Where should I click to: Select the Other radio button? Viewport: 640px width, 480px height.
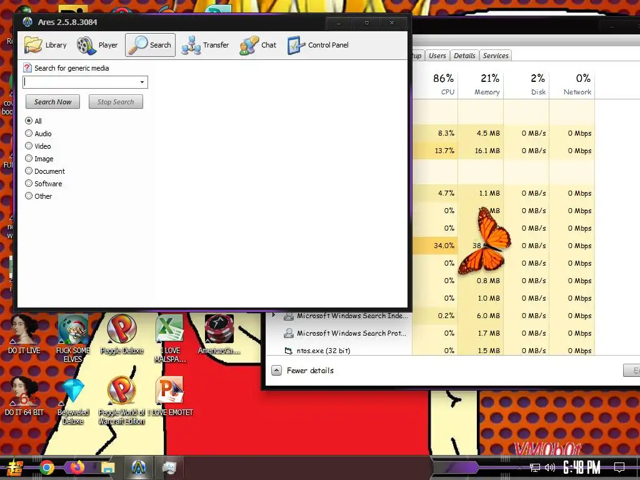coord(29,196)
